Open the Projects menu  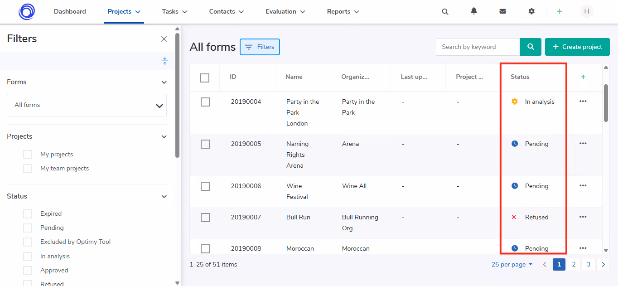[124, 11]
